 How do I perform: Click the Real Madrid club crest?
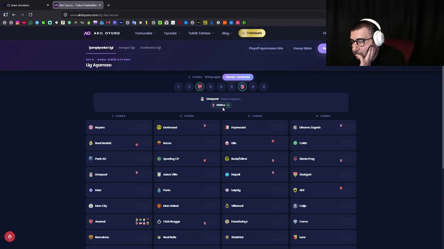click(x=91, y=143)
